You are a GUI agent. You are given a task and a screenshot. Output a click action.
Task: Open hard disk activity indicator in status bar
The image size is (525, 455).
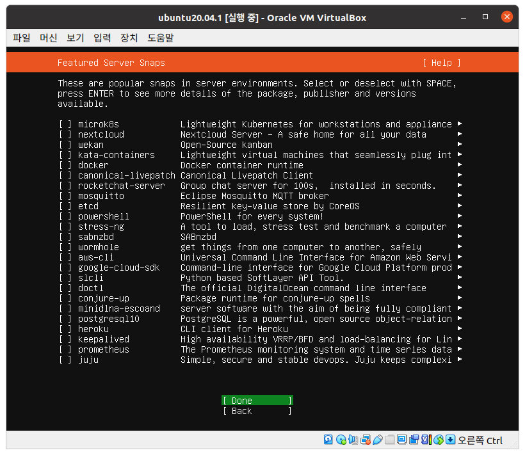tap(328, 440)
